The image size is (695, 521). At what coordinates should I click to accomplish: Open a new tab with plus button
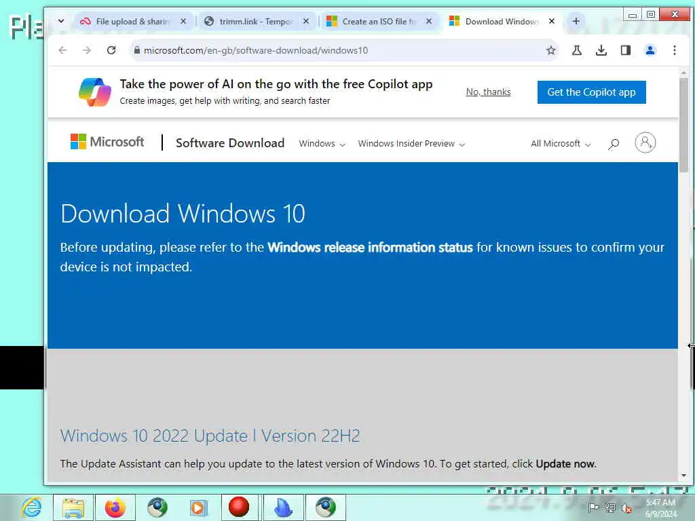coord(576,21)
